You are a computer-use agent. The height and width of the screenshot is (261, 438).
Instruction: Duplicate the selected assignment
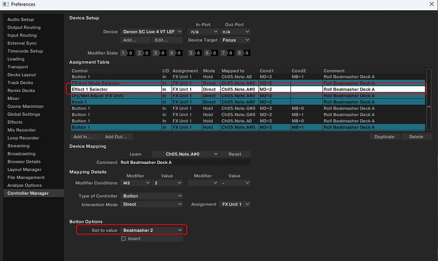pos(384,136)
